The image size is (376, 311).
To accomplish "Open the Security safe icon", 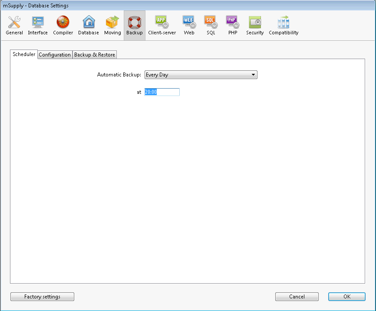I will click(x=255, y=23).
